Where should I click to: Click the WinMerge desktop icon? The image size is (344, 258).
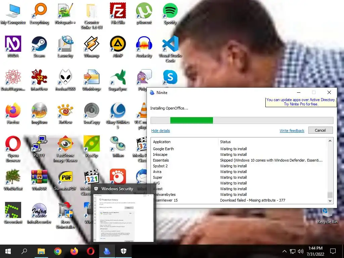point(91,80)
